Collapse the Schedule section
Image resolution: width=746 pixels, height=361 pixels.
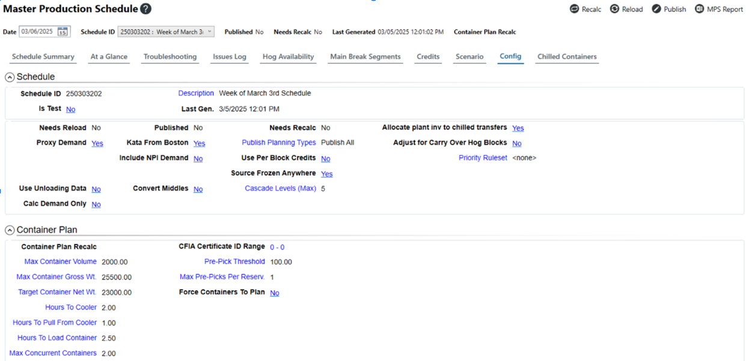click(x=9, y=77)
